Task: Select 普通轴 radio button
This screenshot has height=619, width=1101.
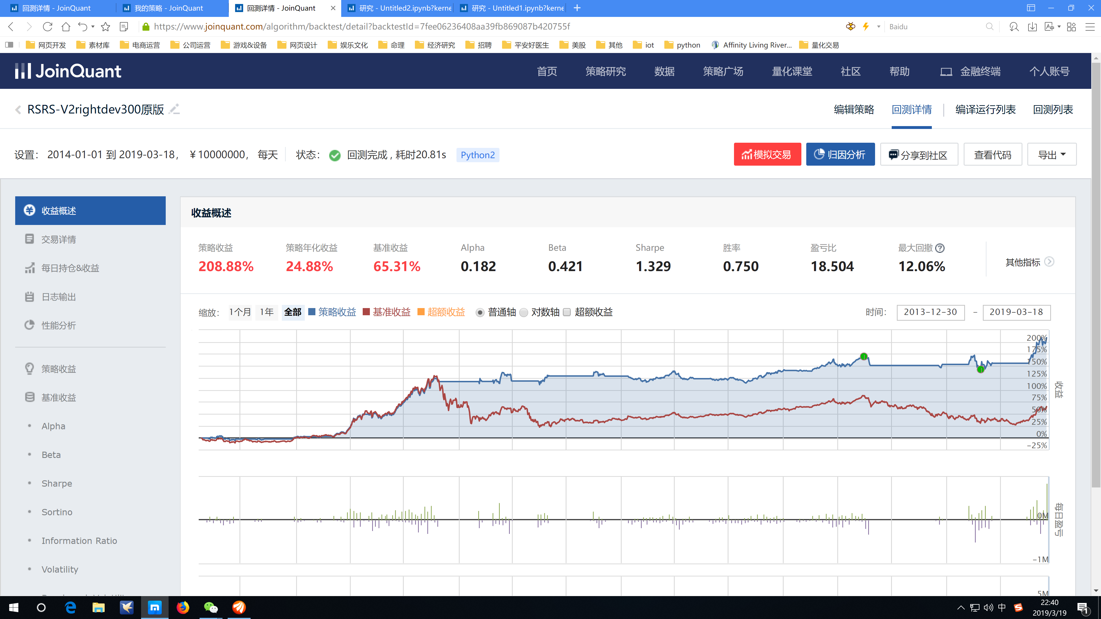Action: click(x=480, y=312)
